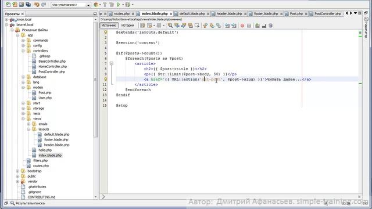Image resolution: width=372 pixels, height=209 pixels.
Task: Expand the config folder
Action: point(23,46)
